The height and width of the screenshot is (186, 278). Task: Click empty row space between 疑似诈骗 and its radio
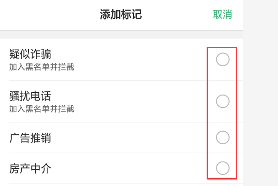click(139, 60)
